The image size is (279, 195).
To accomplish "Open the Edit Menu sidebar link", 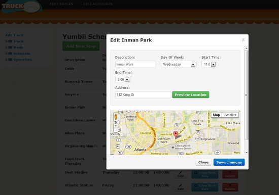I will tap(14, 47).
